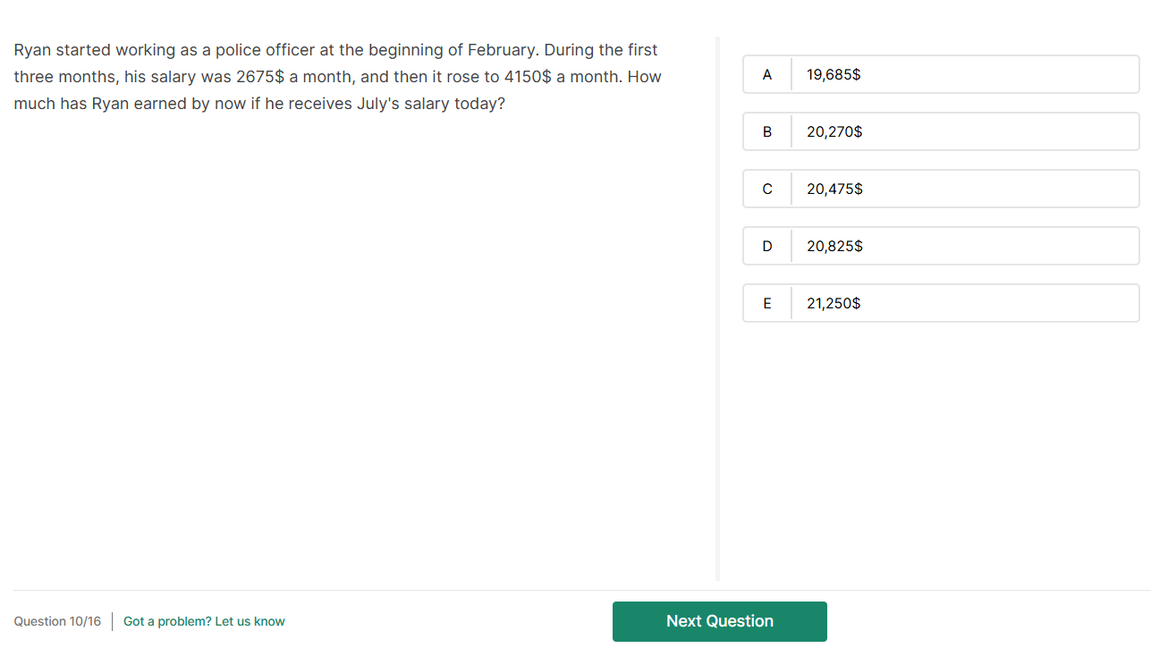Viewport: 1151px width, 648px height.
Task: Select answer option B letter box
Action: click(x=767, y=132)
